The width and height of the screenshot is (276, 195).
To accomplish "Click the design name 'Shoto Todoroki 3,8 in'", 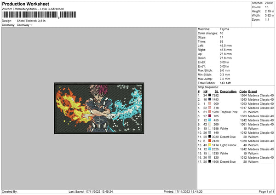I will pyautogui.click(x=31, y=21).
